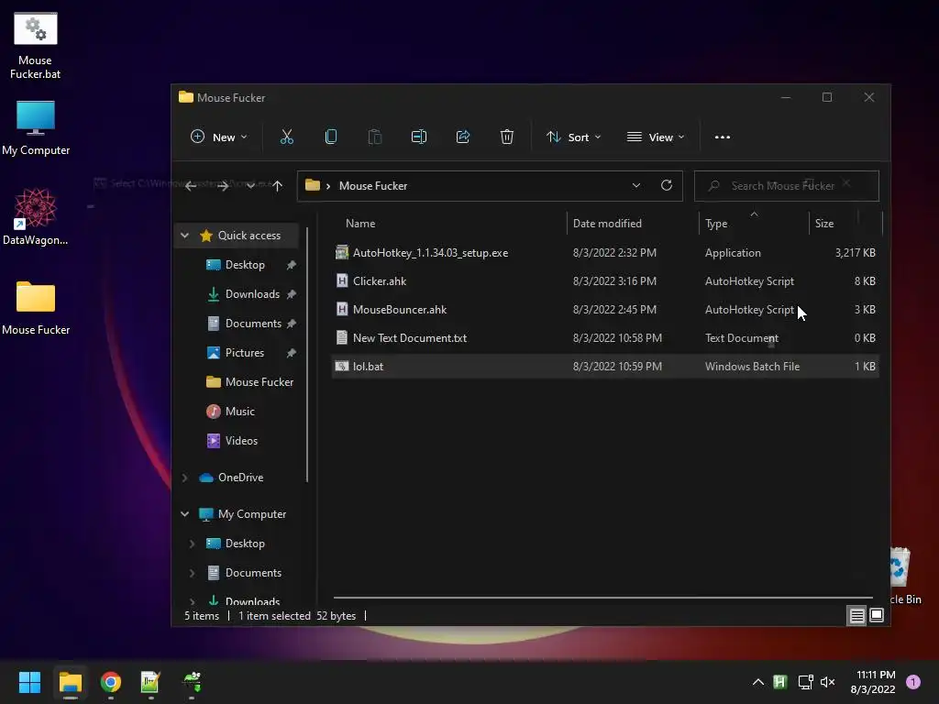This screenshot has width=939, height=704.
Task: Show hidden tray icons chevron
Action: pyautogui.click(x=757, y=682)
